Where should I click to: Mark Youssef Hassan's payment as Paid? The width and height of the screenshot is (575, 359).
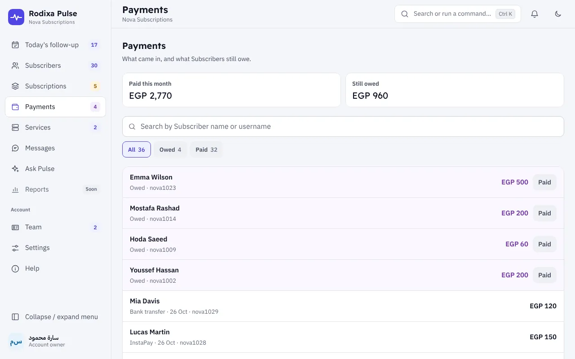pyautogui.click(x=544, y=275)
